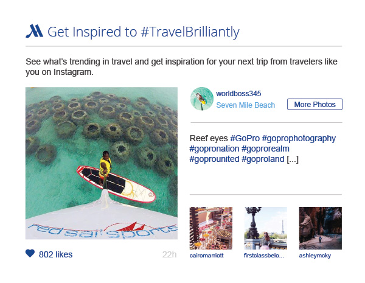Open the cairomarriott thumbnail photo
The height and width of the screenshot is (283, 365).
(211, 228)
